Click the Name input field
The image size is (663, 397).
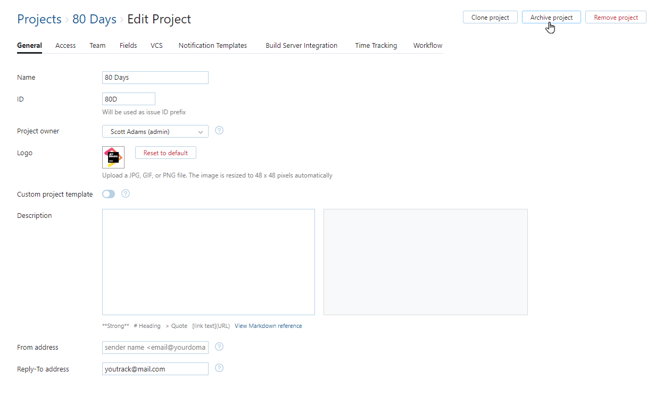(x=155, y=77)
